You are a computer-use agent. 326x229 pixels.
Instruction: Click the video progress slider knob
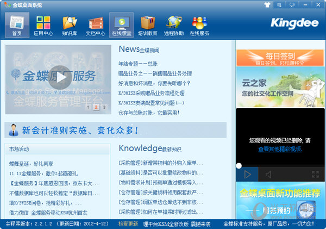pyautogui.click(x=239, y=166)
